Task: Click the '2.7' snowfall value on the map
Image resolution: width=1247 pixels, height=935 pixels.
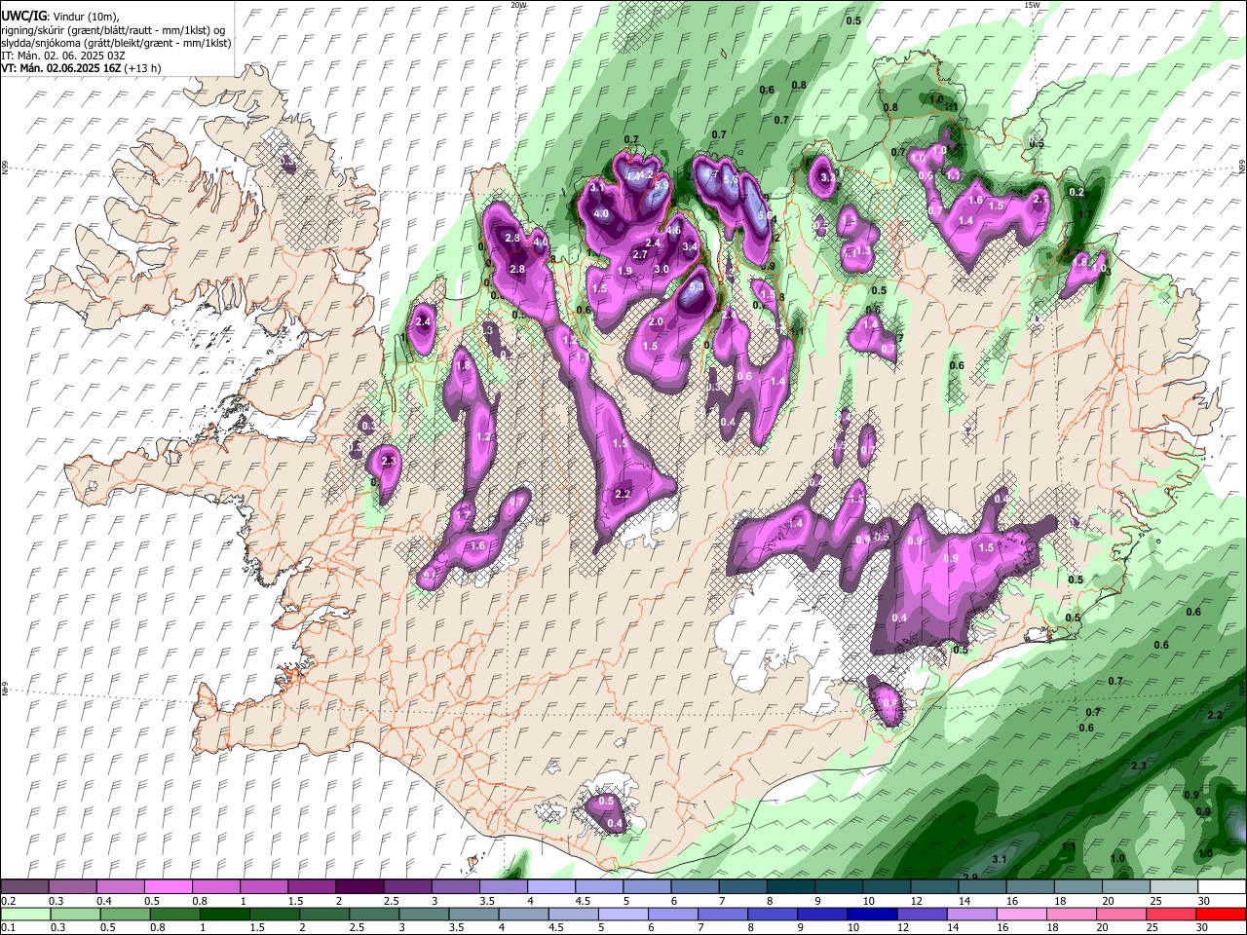Action: pyautogui.click(x=640, y=254)
